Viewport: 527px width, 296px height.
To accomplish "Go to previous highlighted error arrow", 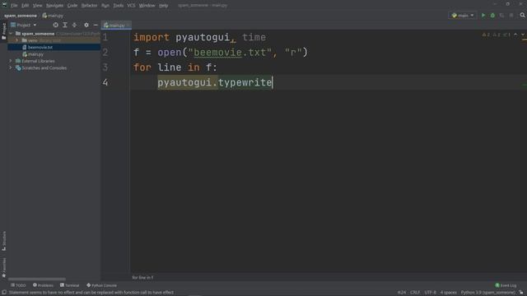I will (515, 35).
